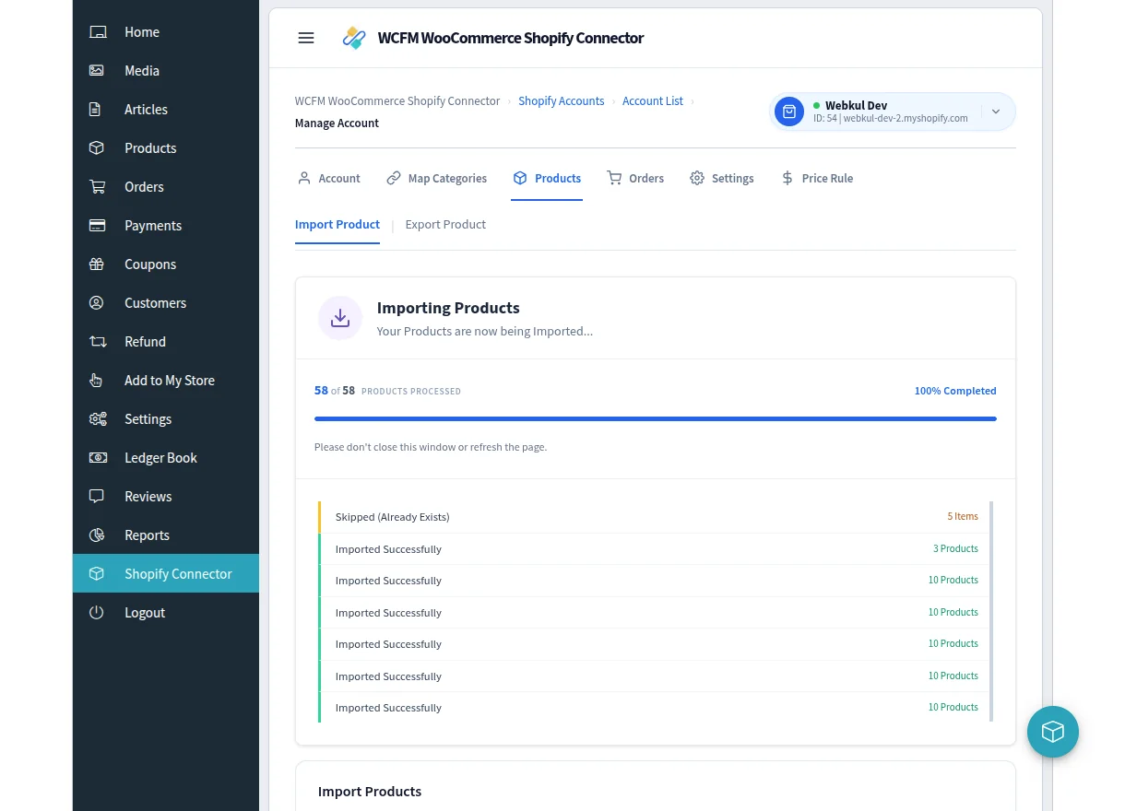Click the '3 Products' count
1125x811 pixels.
[955, 548]
